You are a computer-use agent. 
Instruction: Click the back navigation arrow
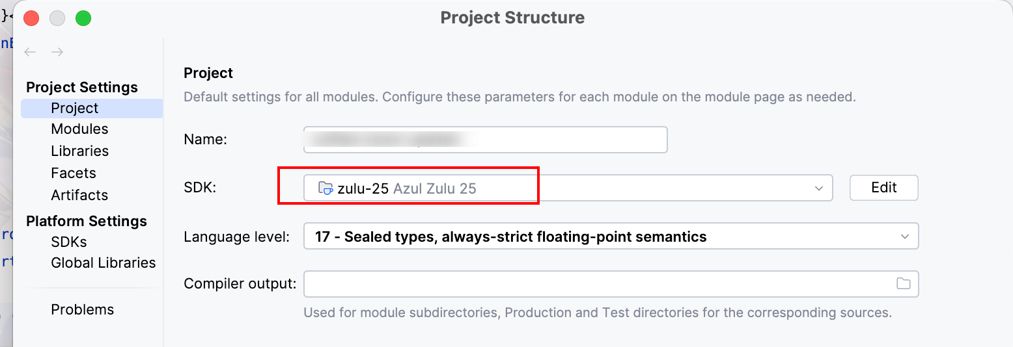tap(29, 52)
